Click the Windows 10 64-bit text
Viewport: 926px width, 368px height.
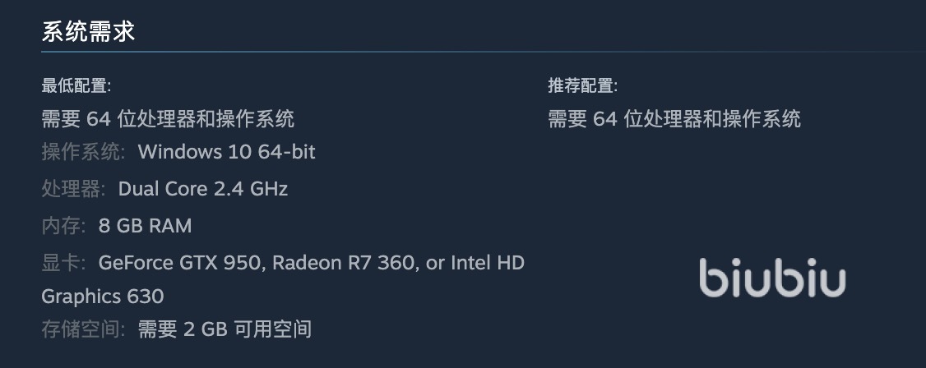226,152
